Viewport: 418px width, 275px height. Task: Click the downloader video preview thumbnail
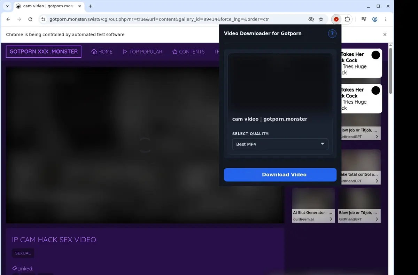[280, 83]
